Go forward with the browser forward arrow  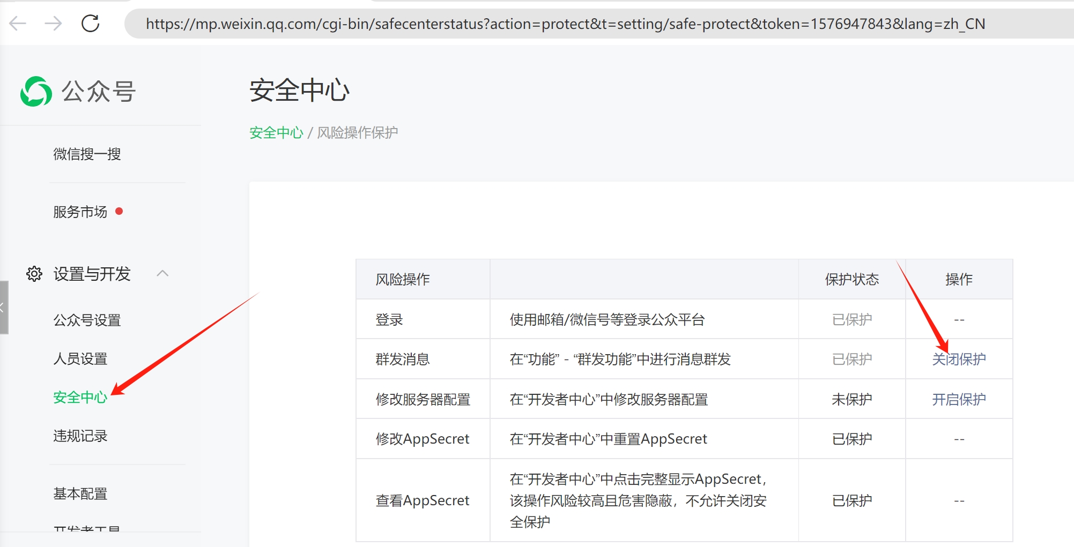(53, 24)
